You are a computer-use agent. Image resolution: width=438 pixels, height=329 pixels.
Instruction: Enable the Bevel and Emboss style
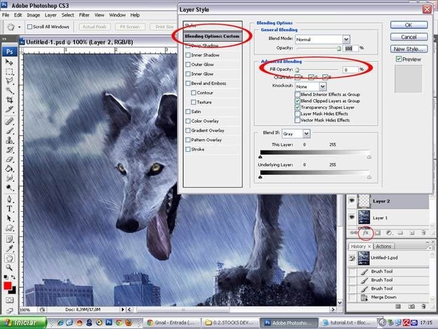click(x=188, y=83)
